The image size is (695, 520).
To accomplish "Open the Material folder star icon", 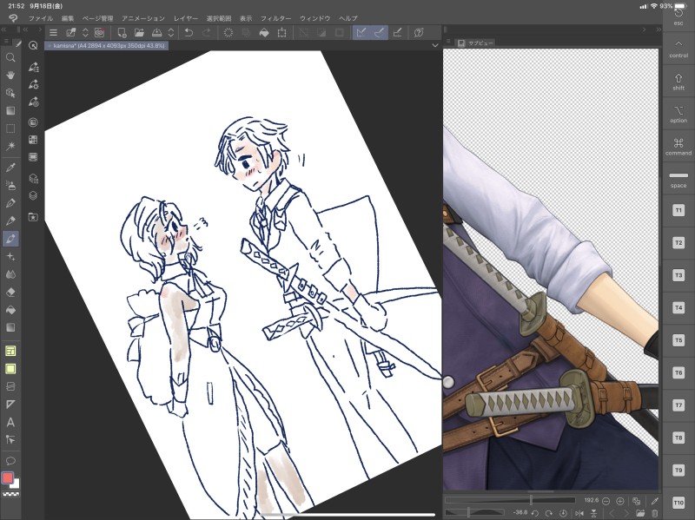I will (x=33, y=217).
